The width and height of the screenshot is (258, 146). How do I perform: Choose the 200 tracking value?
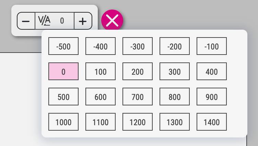(138, 72)
